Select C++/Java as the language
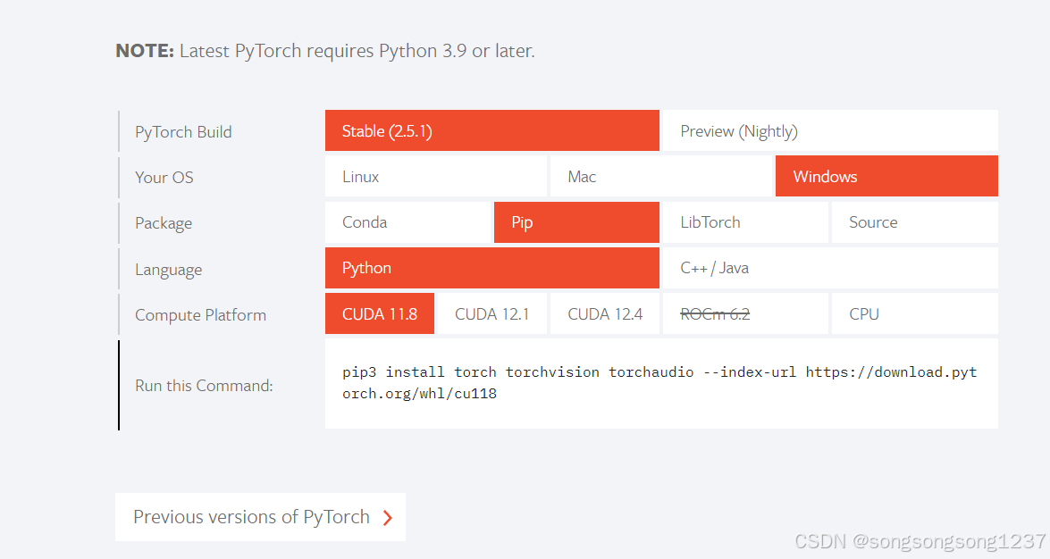Screen dimensions: 1050x559 829,267
